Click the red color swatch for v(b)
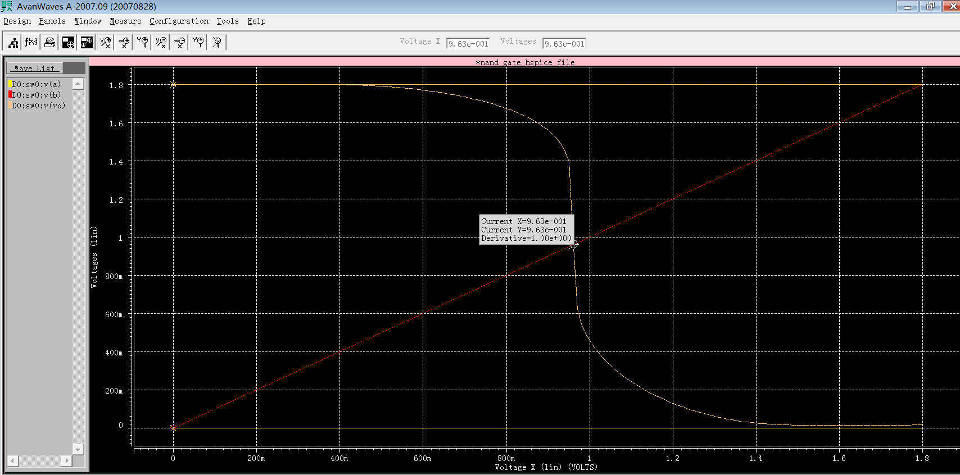This screenshot has width=960, height=475. point(10,94)
